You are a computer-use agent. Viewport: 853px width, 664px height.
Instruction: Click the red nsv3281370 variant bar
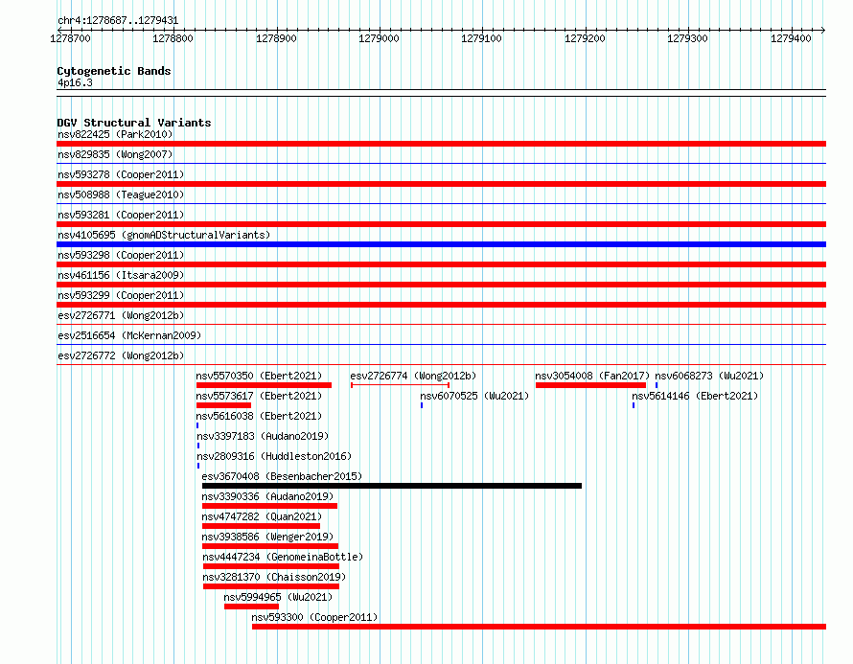[271, 586]
